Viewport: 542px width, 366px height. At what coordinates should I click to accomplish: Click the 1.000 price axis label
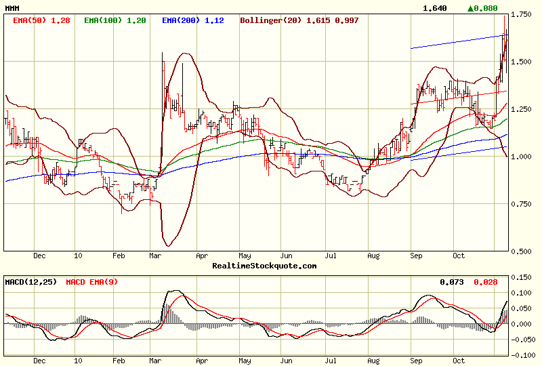coord(521,157)
